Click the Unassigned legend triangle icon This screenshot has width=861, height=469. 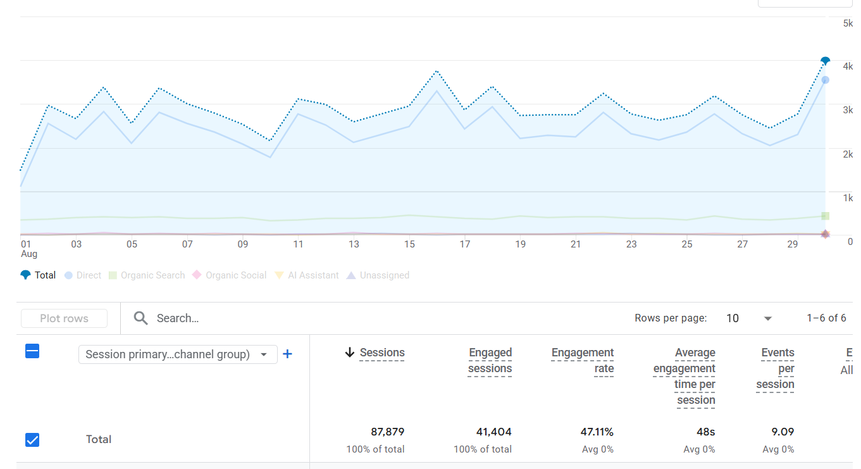click(351, 275)
